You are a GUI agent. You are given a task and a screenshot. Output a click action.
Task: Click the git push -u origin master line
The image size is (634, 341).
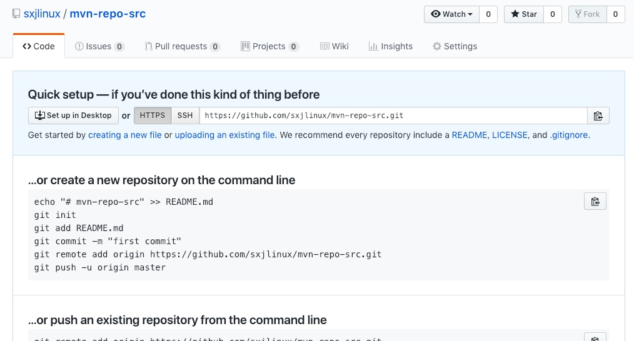[x=100, y=267]
